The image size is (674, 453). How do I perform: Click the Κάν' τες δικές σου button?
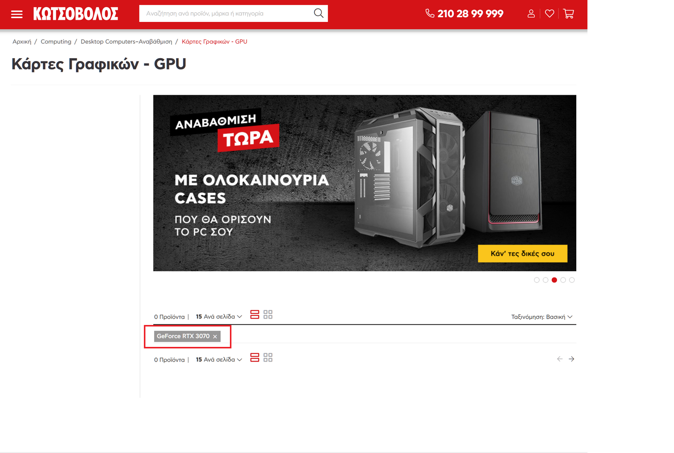[522, 253]
